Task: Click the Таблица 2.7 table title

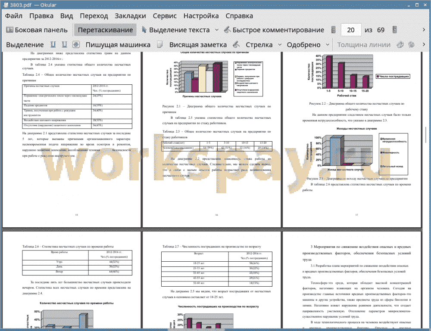Action: click(211, 247)
